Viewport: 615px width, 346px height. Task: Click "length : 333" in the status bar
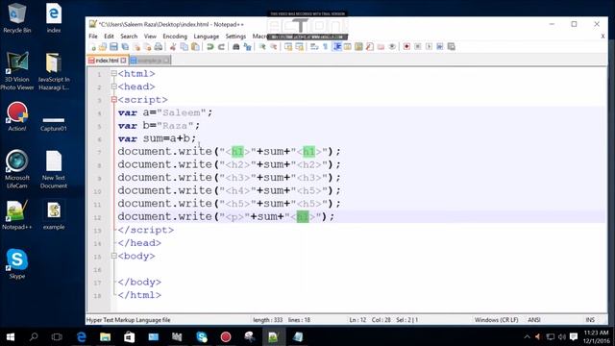tap(267, 320)
